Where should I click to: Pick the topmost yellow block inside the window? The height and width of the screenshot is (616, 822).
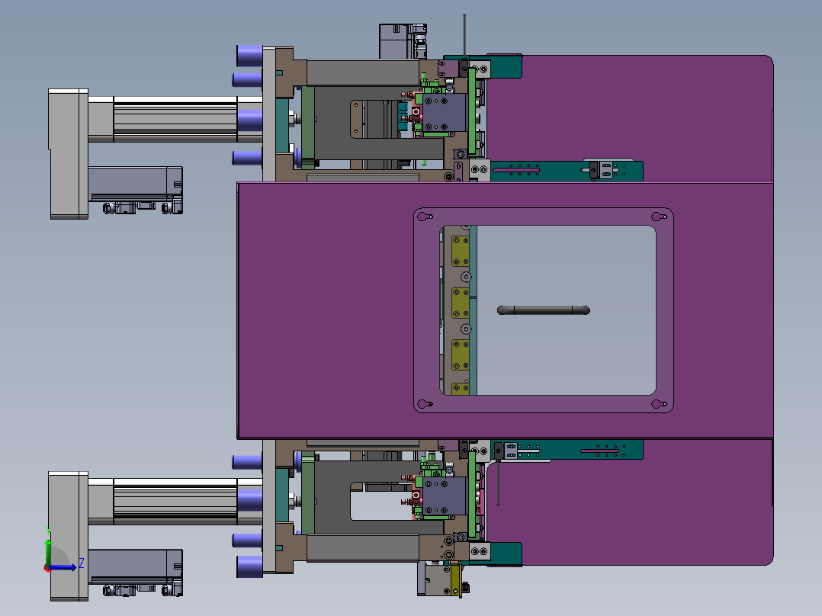(461, 251)
